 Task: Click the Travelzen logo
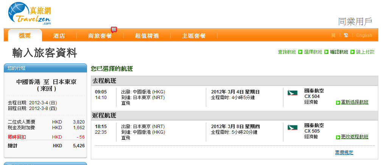pyautogui.click(x=30, y=14)
